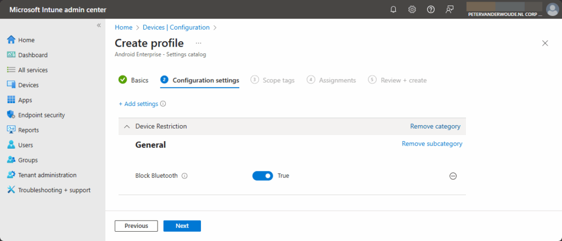Click the Remove category link

[435, 126]
